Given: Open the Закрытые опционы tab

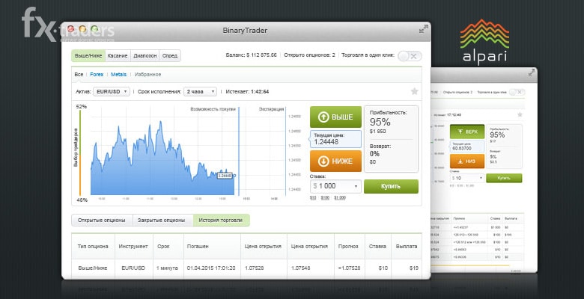Looking at the screenshot, I should pyautogui.click(x=161, y=221).
